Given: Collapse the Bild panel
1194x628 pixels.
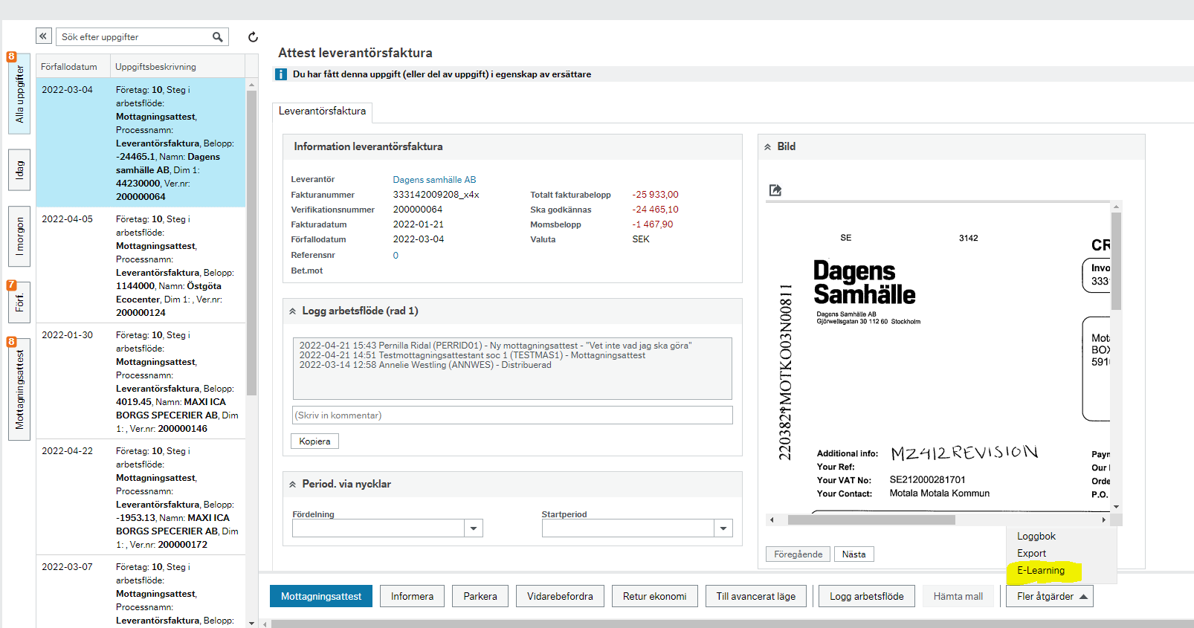Looking at the screenshot, I should [767, 147].
